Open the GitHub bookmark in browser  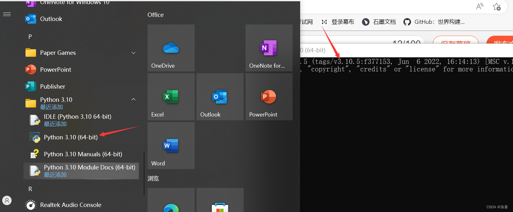[434, 22]
